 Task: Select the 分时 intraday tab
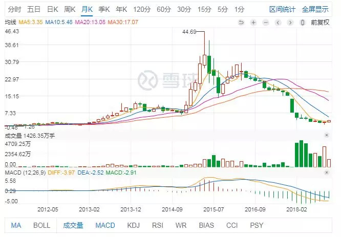[14, 9]
